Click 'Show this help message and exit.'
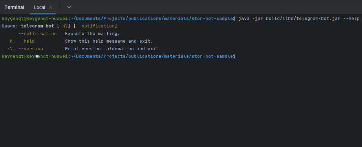 (x=109, y=41)
